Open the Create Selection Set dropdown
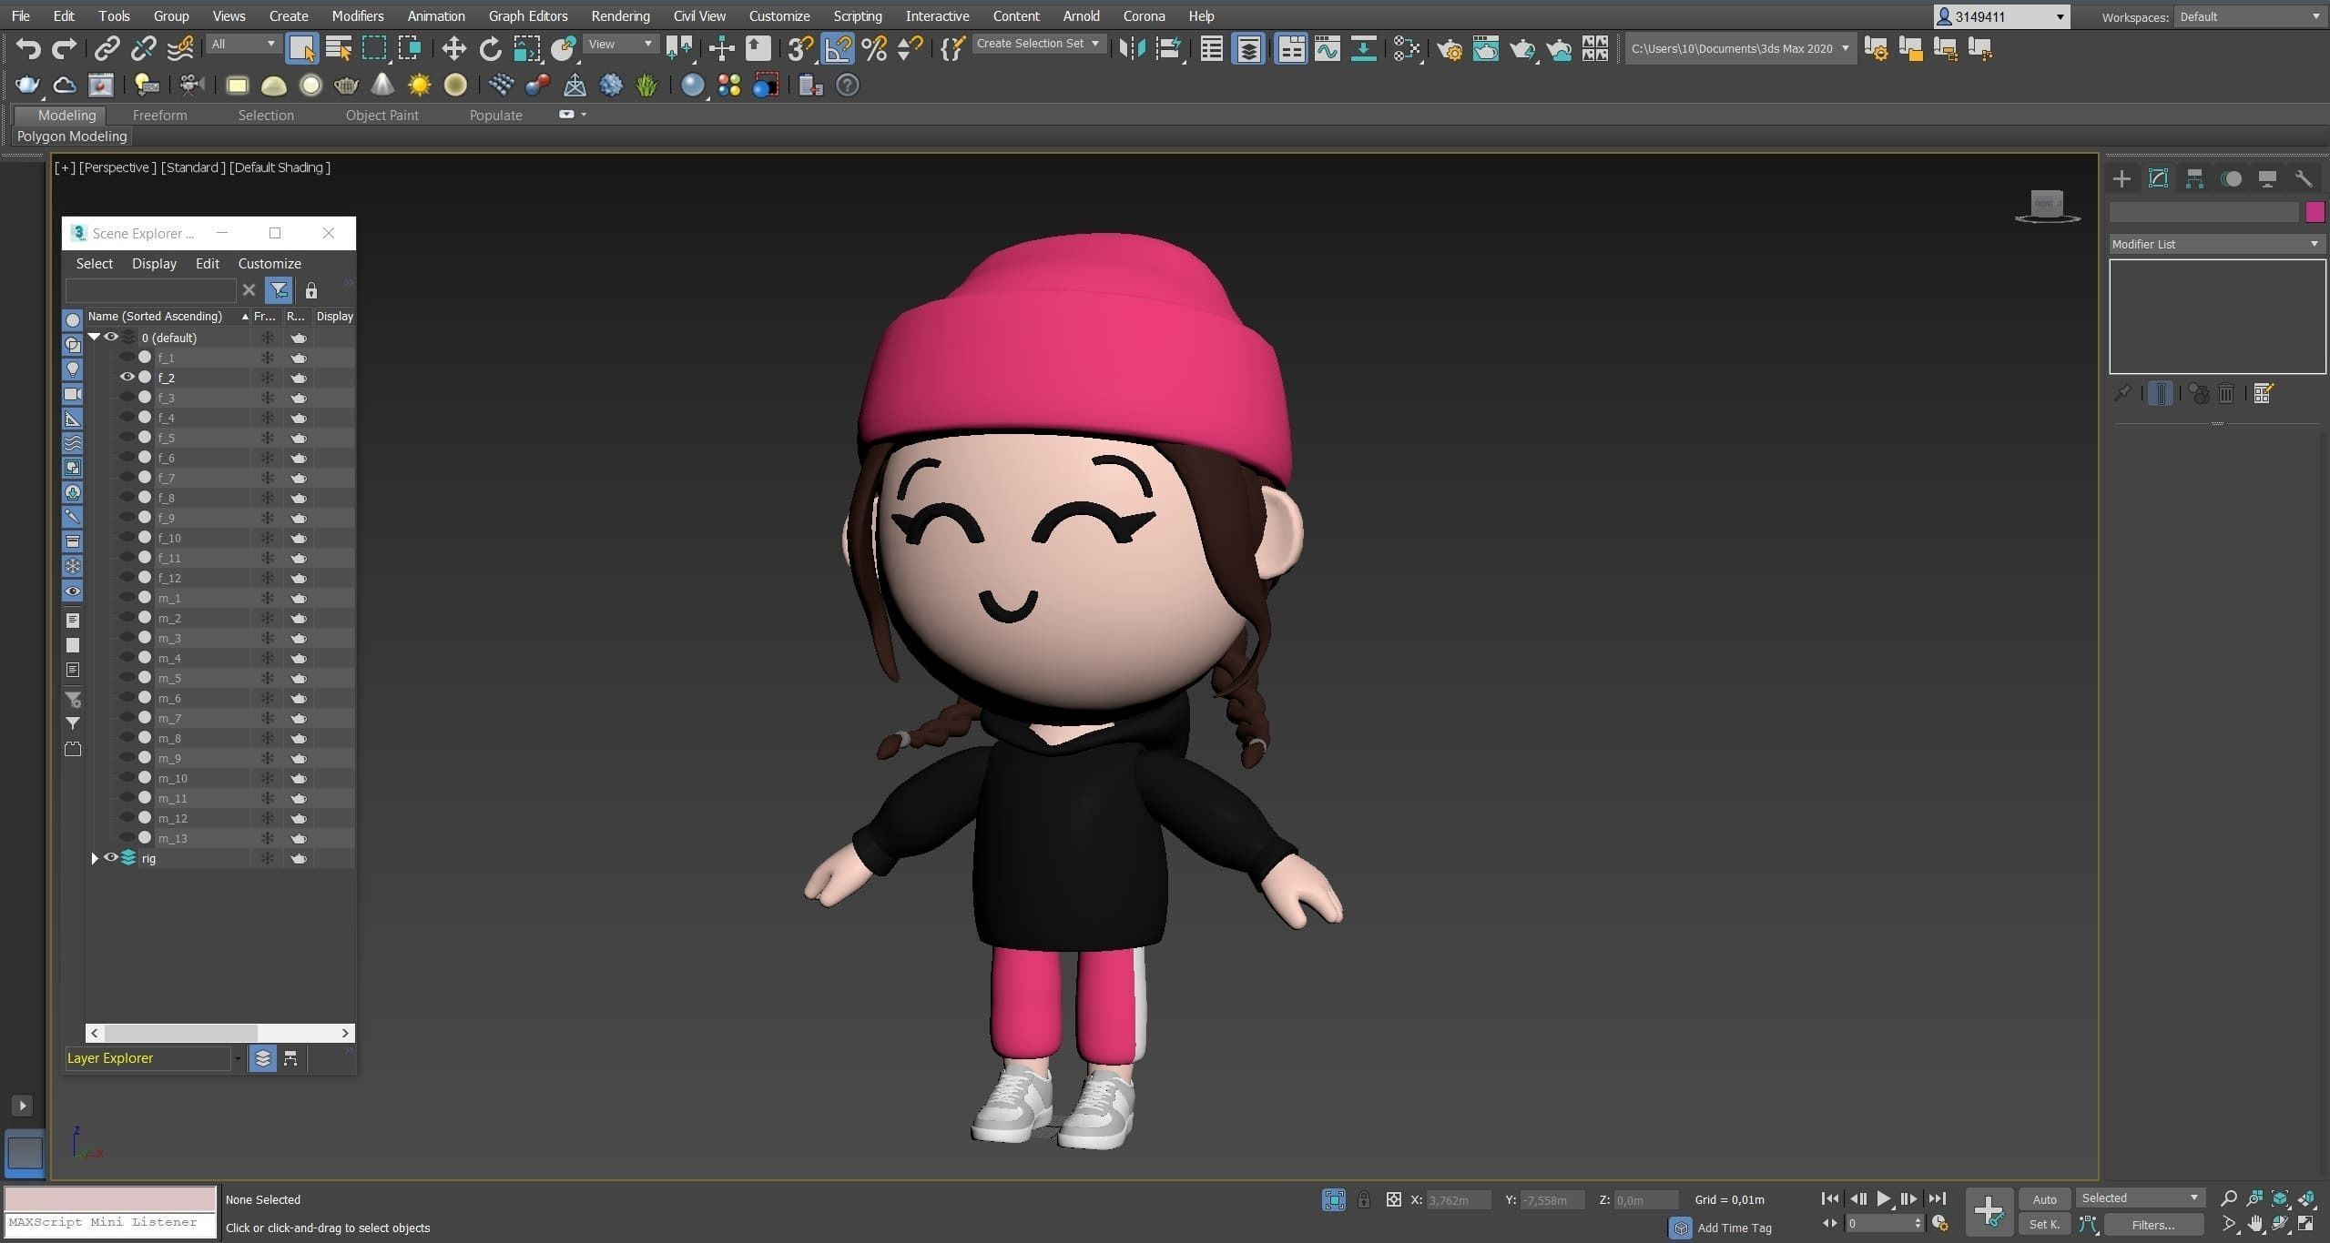Viewport: 2330px width, 1243px height. click(x=1038, y=44)
